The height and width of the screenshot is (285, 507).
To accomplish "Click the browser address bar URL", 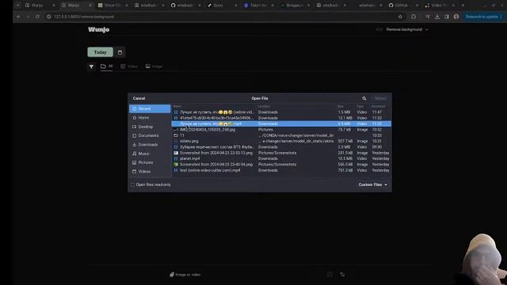I will (84, 17).
